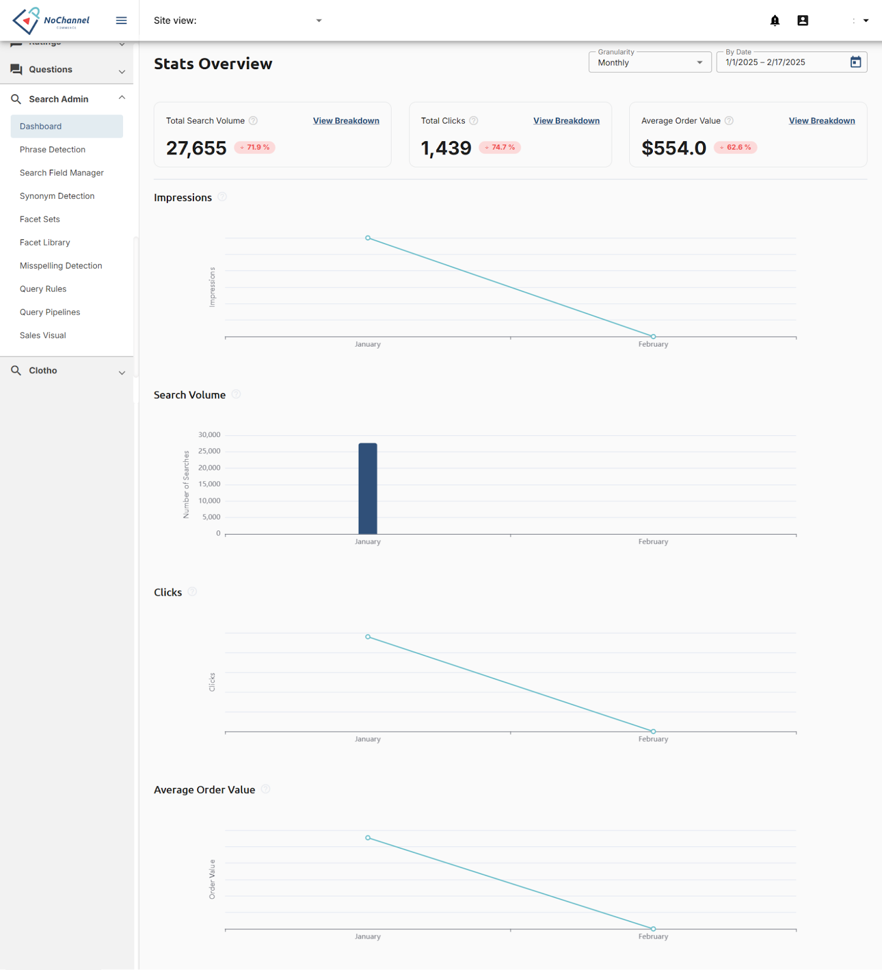The height and width of the screenshot is (970, 882).
Task: Click help icon beside Average Order Value card
Action: tap(729, 121)
